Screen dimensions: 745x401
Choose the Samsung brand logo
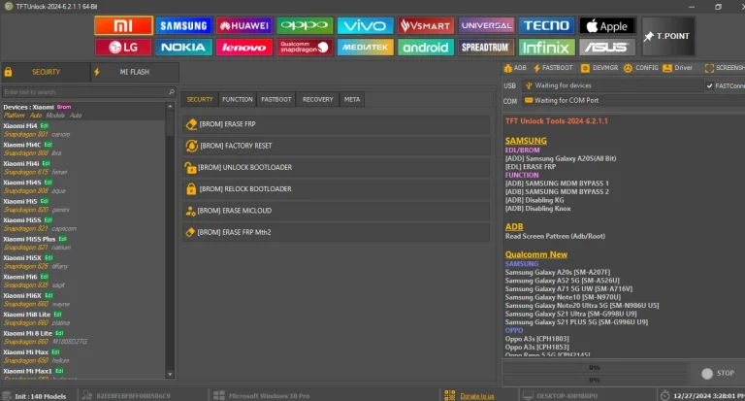point(183,25)
